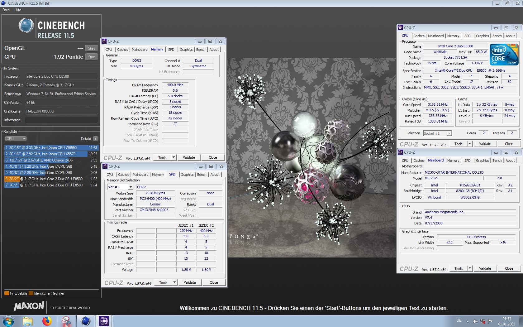Click the Cinebench logo sphere
523x327 pixels.
coord(26,26)
